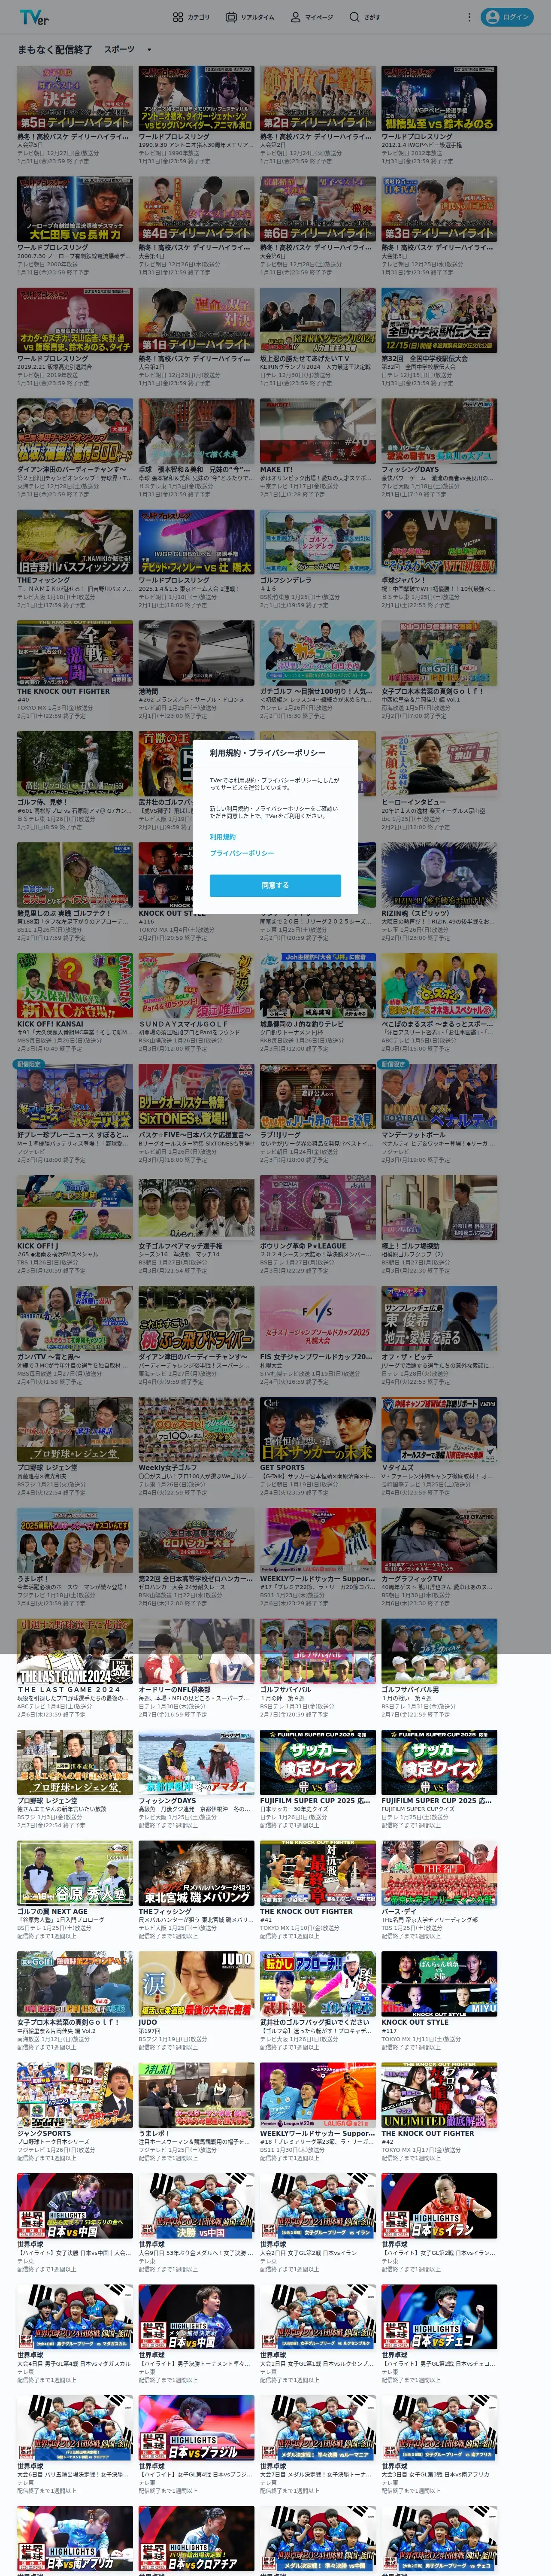Expand the スポーツ genre dropdown

click(128, 49)
